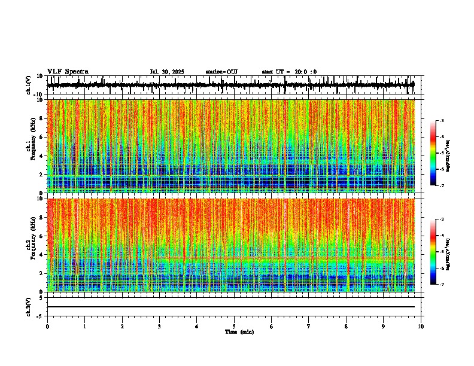The width and height of the screenshot is (474, 366).
Task: Click the ch.2 PSD color scale bar
Action: [x=433, y=252]
